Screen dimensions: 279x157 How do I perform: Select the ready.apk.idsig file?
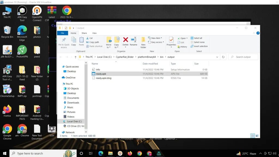(150, 78)
